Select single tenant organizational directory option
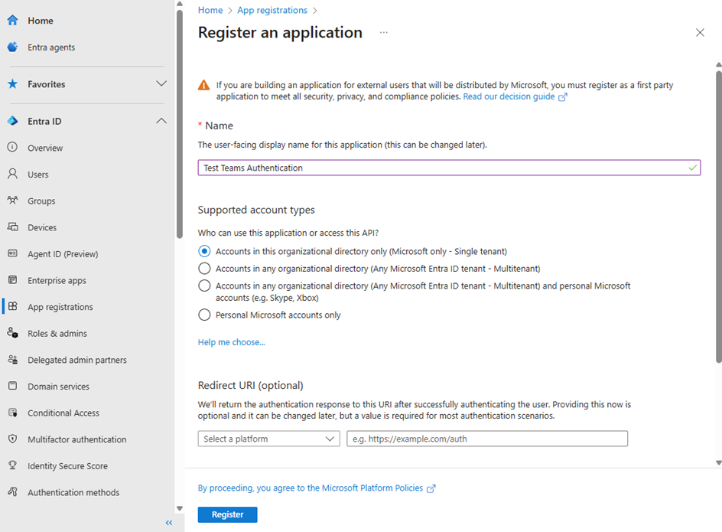 tap(204, 251)
